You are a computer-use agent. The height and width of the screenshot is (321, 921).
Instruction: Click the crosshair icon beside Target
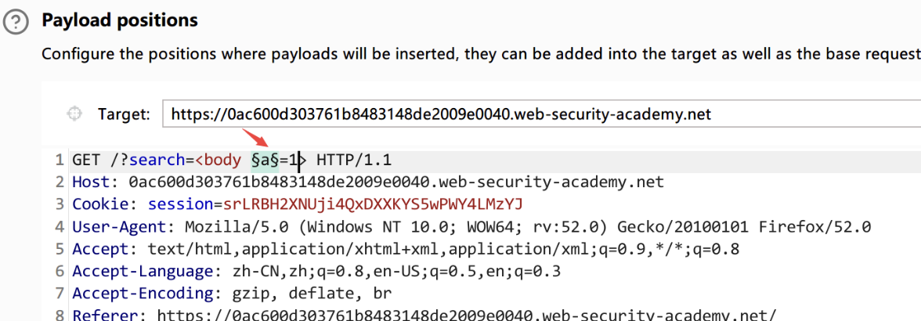pos(74,114)
